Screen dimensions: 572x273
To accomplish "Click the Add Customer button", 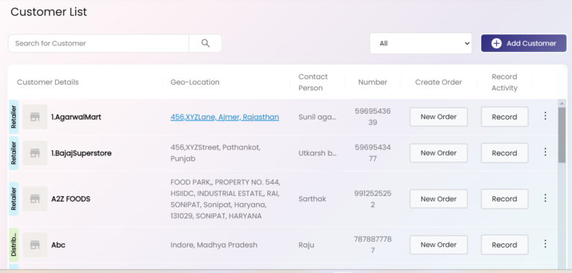I will pyautogui.click(x=524, y=43).
